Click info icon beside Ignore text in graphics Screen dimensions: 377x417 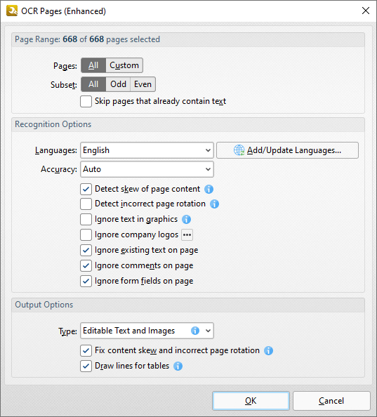click(186, 220)
